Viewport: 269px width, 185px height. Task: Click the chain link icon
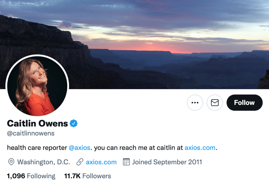pyautogui.click(x=80, y=162)
